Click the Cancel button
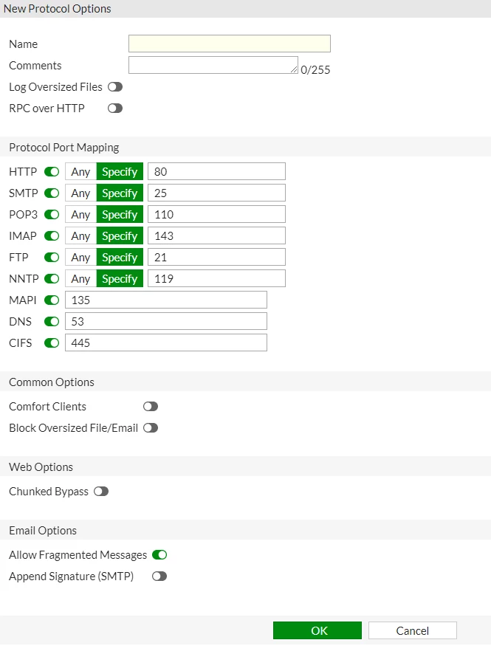 (x=413, y=630)
